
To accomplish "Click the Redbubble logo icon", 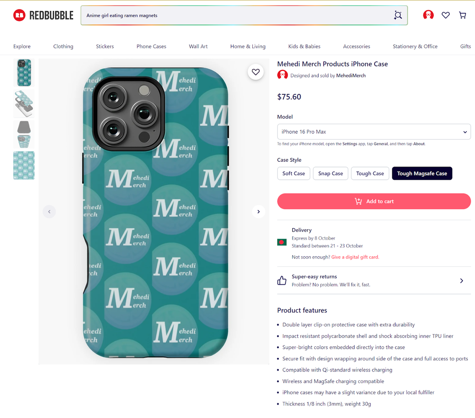I will click(19, 15).
